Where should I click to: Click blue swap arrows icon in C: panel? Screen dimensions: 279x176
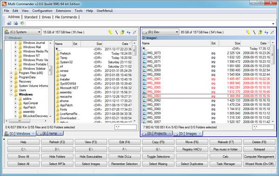pyautogui.click(x=128, y=32)
